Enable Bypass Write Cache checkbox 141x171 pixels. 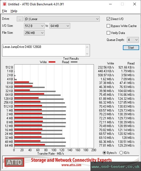(108, 26)
